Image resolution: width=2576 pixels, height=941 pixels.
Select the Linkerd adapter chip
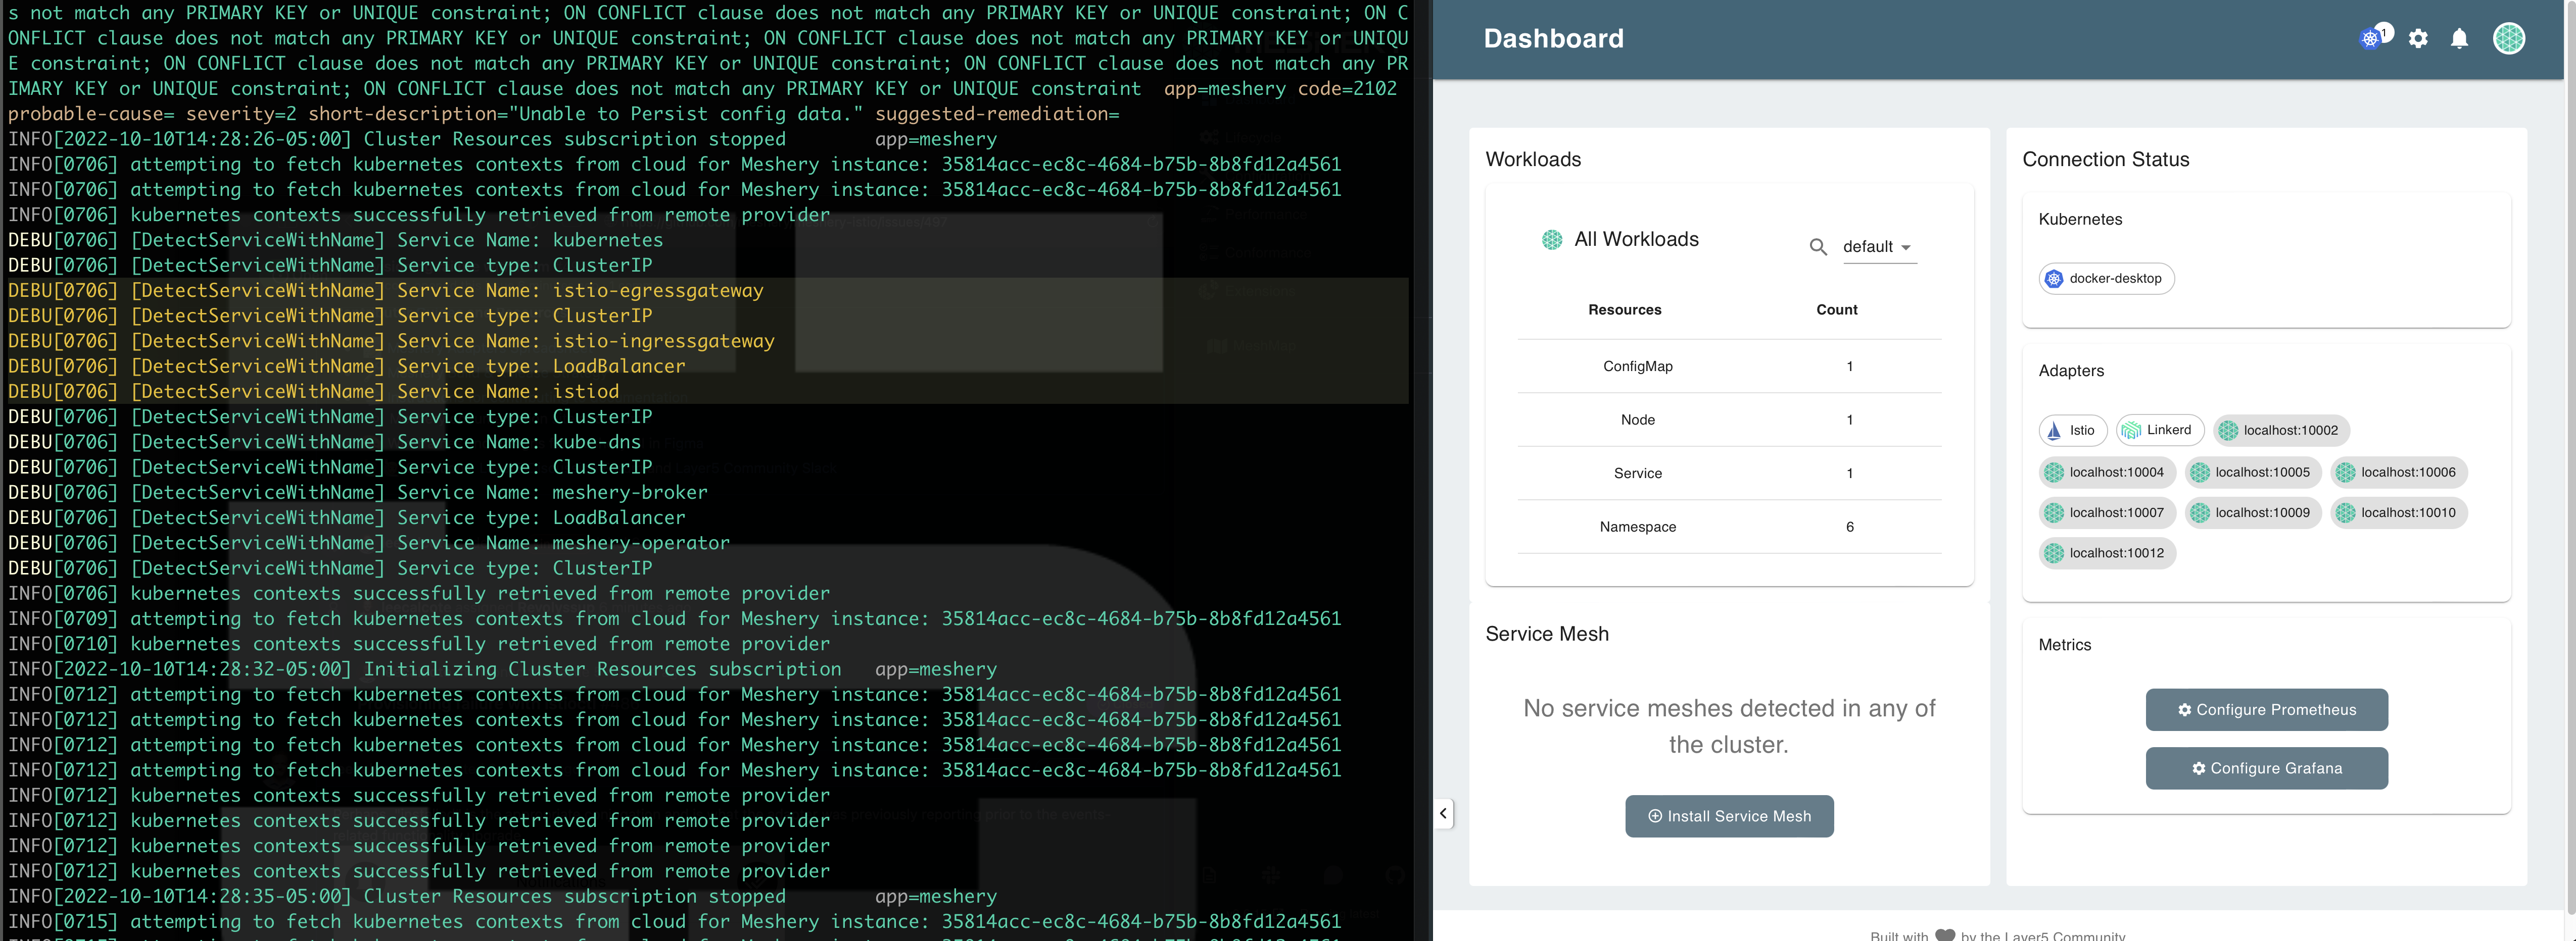coord(2159,431)
